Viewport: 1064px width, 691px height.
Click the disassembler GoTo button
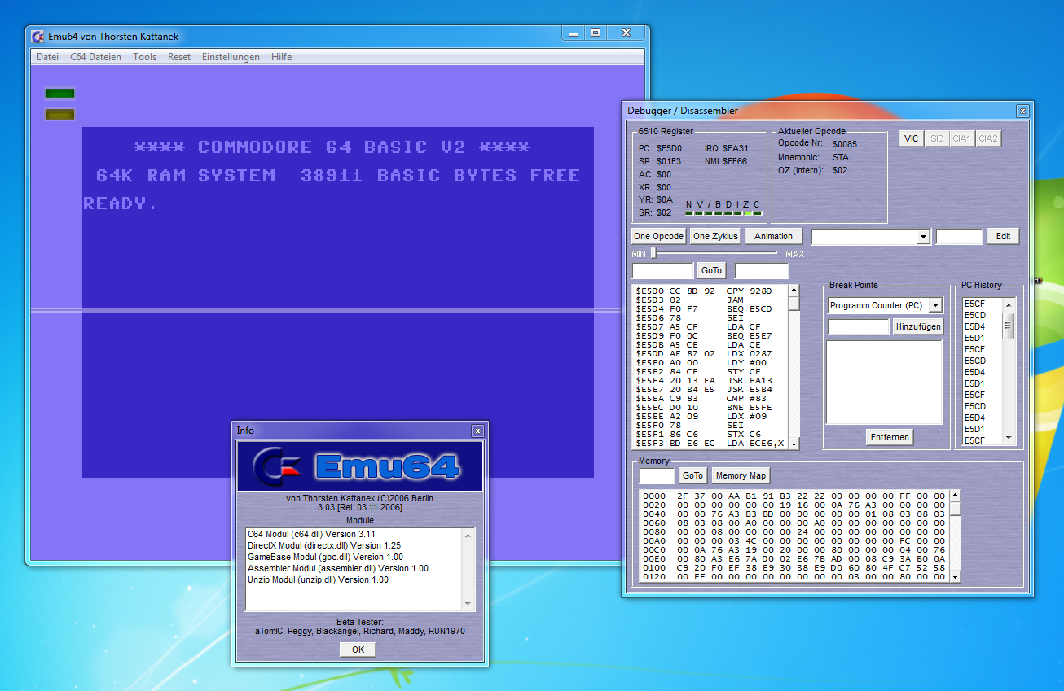711,270
